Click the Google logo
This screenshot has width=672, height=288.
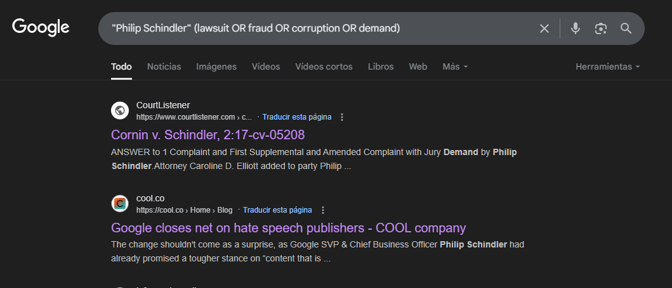coord(41,27)
